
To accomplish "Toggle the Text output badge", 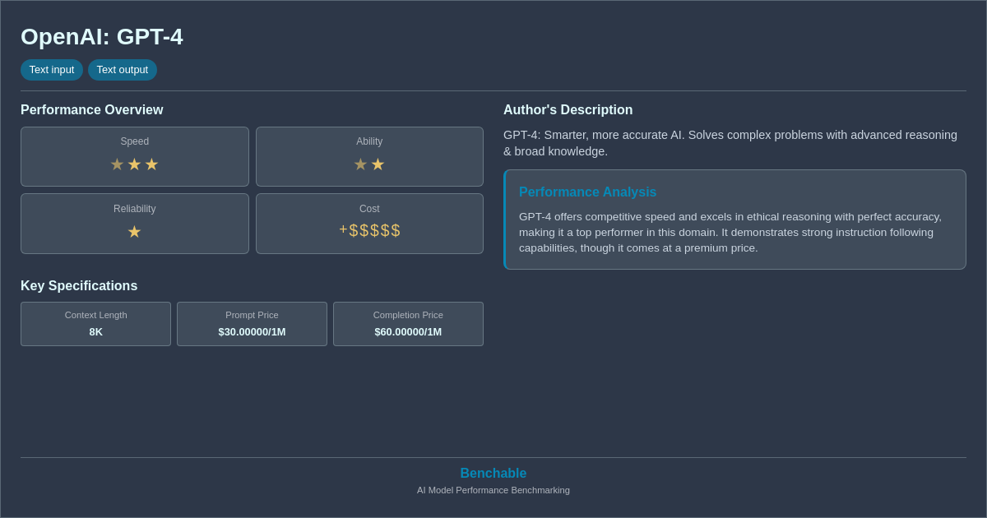I will coord(123,70).
